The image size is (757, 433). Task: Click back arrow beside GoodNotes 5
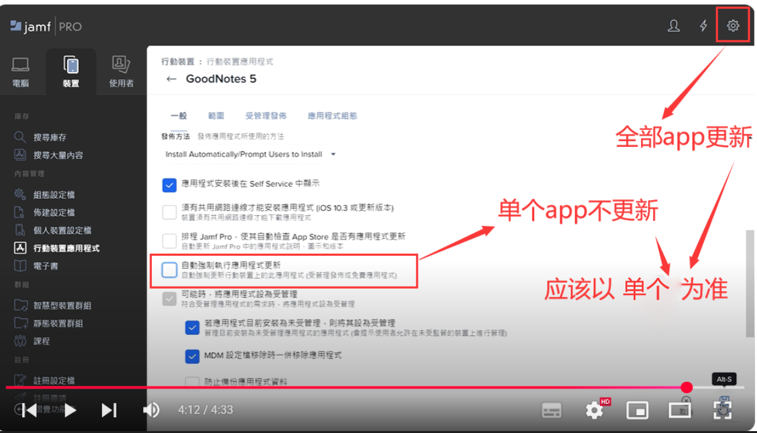pos(171,79)
